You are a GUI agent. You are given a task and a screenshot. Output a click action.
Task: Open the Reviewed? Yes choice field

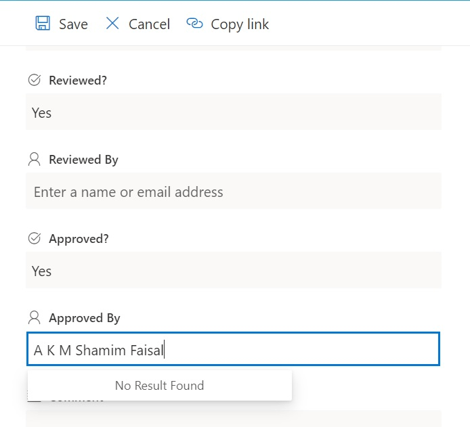coord(234,112)
